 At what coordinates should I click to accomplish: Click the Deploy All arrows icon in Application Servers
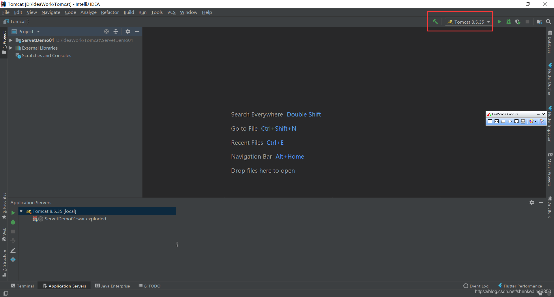coord(13,241)
